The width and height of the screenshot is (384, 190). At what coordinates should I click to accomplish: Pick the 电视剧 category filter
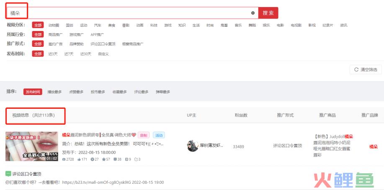[x=296, y=25]
